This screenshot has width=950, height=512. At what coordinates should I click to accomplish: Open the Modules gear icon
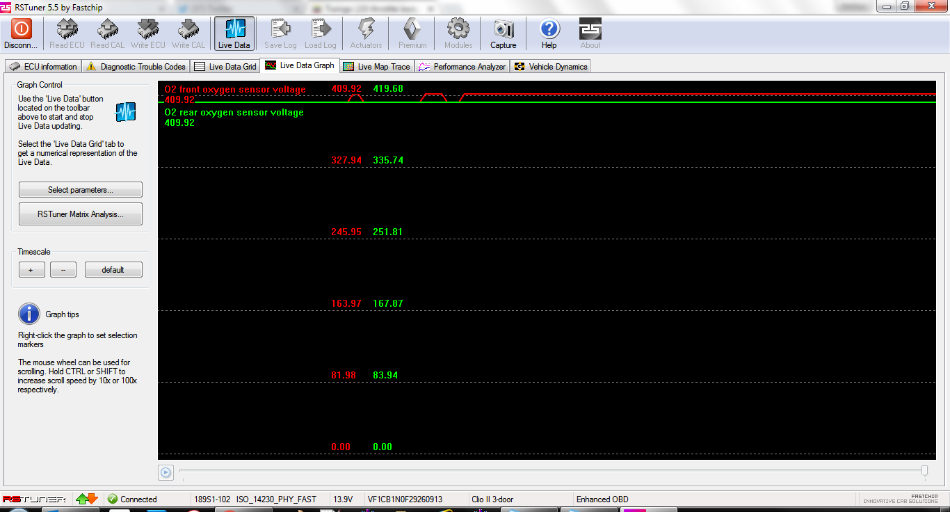(458, 29)
